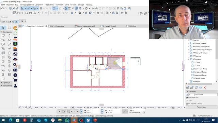Click the Параметры... button in properties
This screenshot has height=123, width=218.
point(201,107)
